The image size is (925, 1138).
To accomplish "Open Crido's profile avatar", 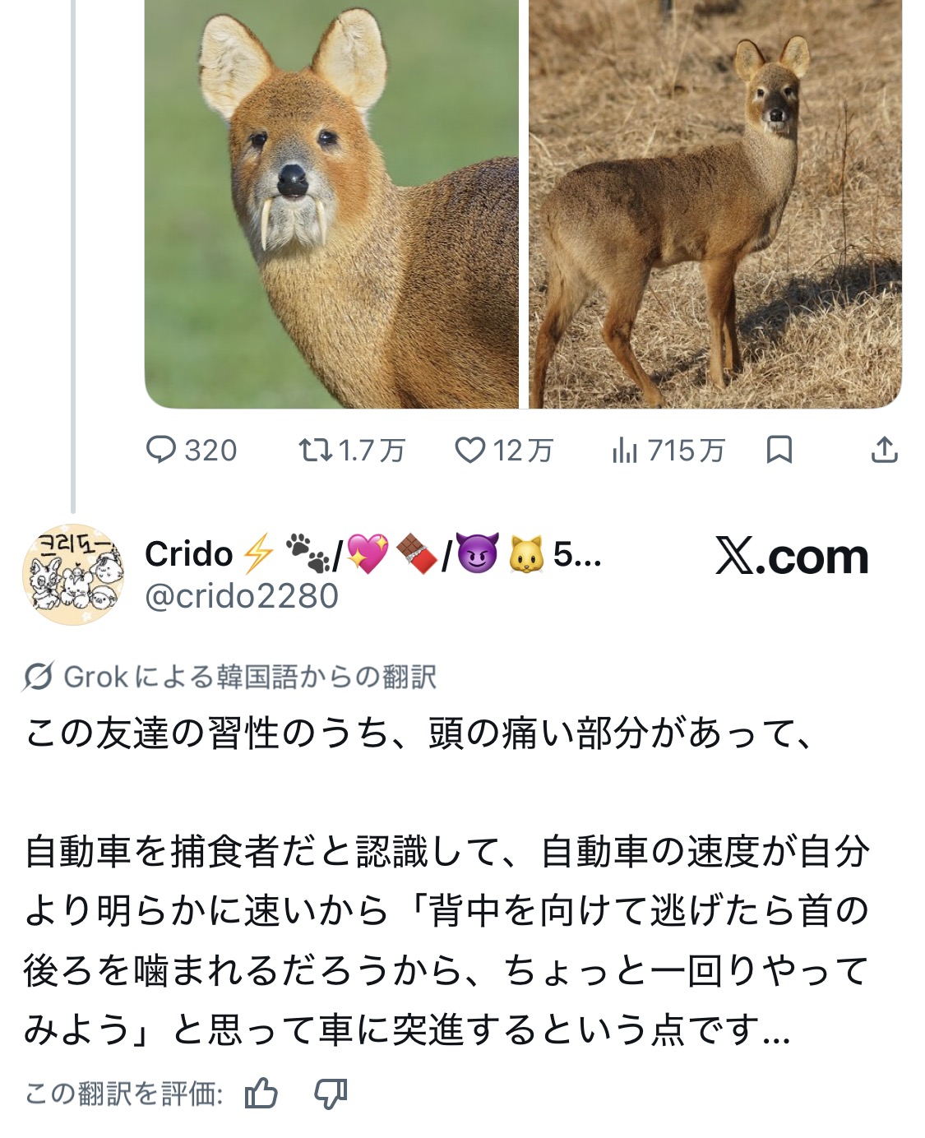I will click(x=73, y=574).
